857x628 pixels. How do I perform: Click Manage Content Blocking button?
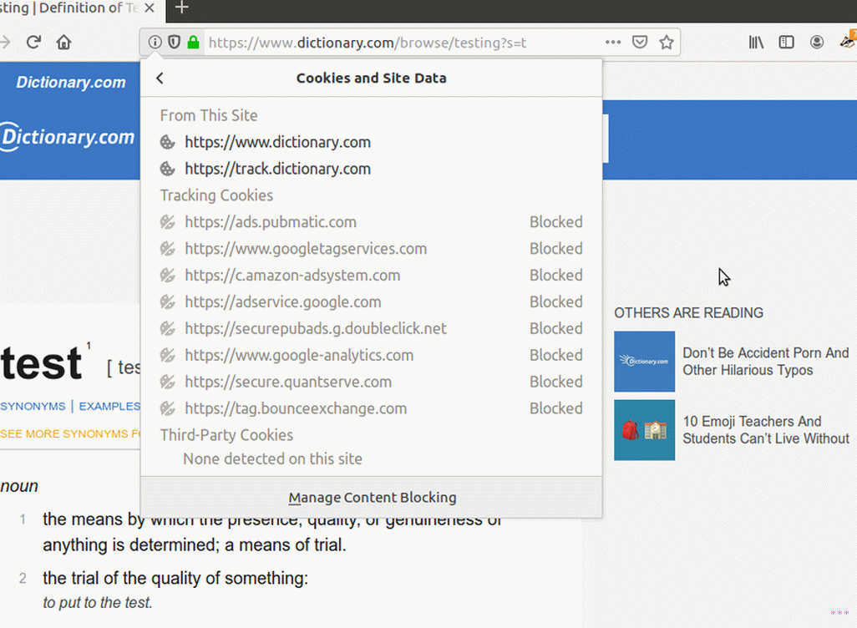pyautogui.click(x=372, y=498)
